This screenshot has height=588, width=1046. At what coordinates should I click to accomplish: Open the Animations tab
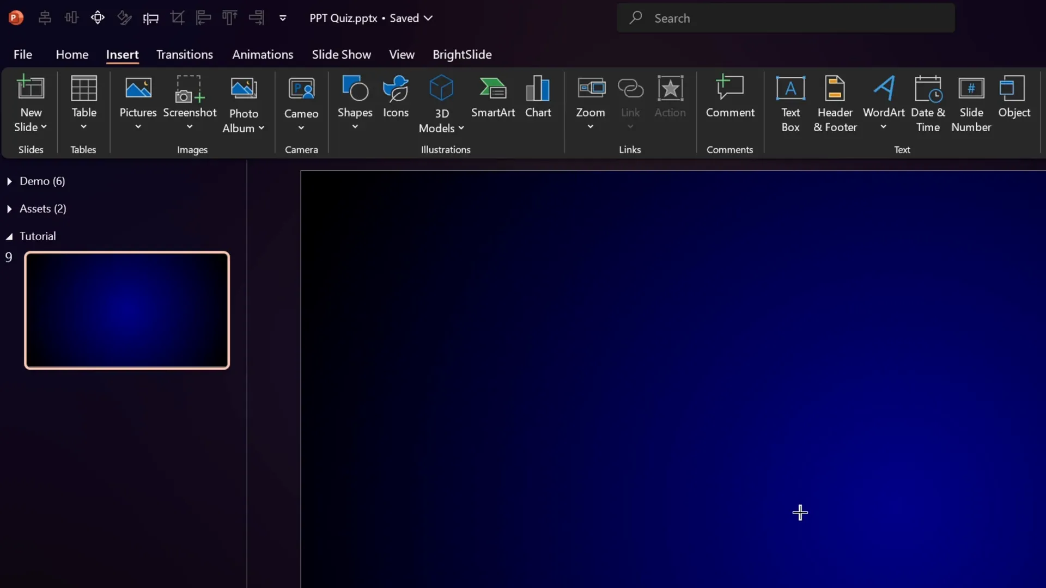(263, 54)
